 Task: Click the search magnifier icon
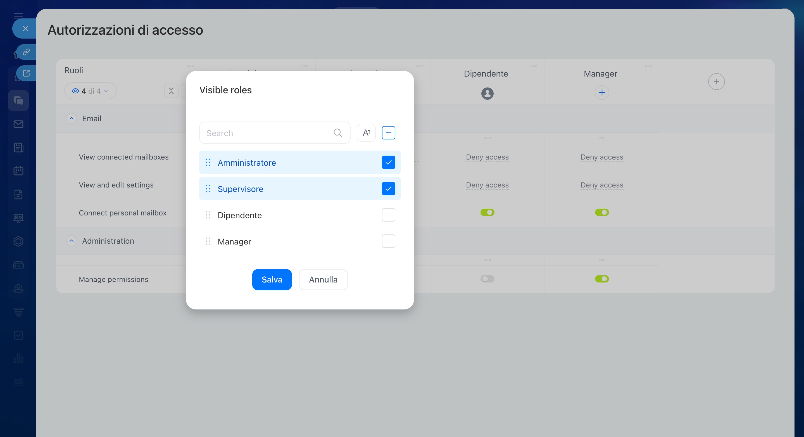coord(337,133)
